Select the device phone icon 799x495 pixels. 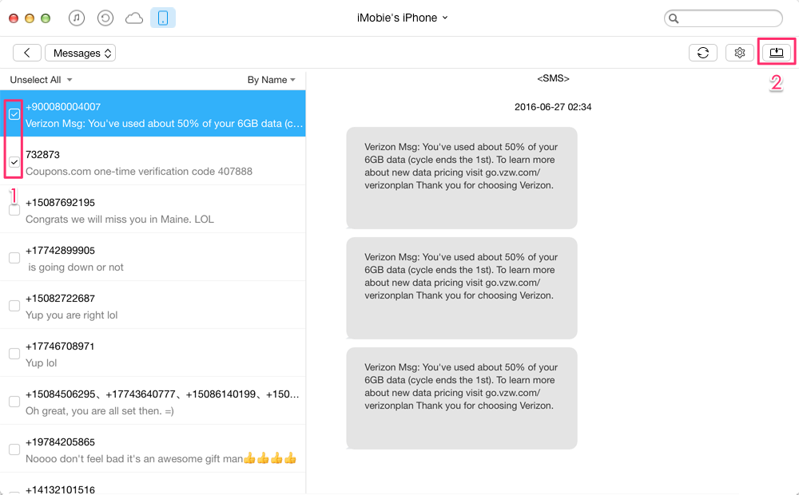click(163, 18)
